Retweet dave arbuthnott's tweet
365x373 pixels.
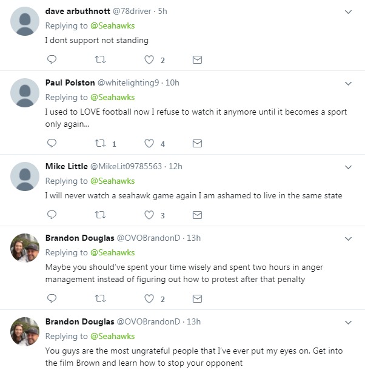[101, 59]
